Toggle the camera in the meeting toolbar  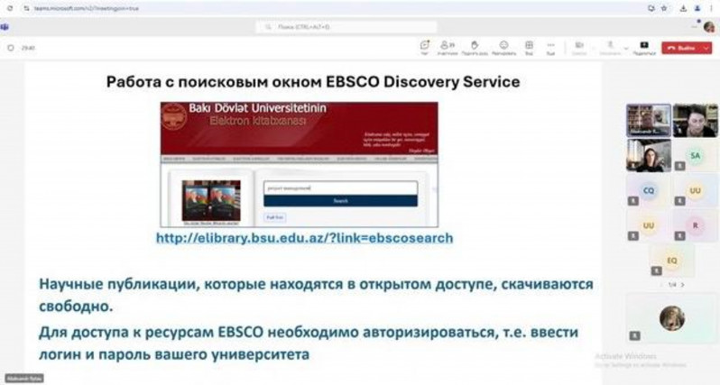[x=579, y=47]
